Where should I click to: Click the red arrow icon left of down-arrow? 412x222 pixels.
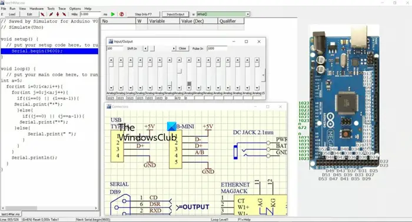click(x=51, y=14)
